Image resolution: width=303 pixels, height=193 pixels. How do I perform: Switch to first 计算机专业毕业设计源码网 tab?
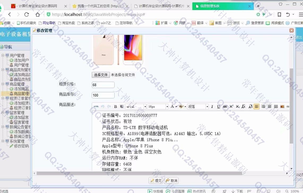(x=39, y=6)
